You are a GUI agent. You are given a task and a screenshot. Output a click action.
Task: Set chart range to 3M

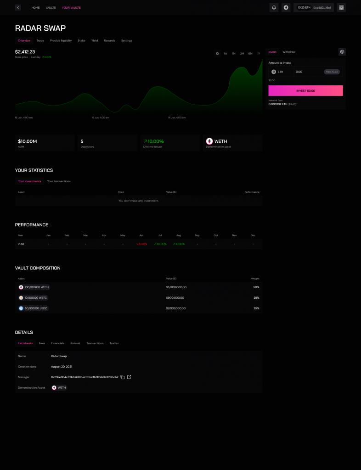[242, 54]
